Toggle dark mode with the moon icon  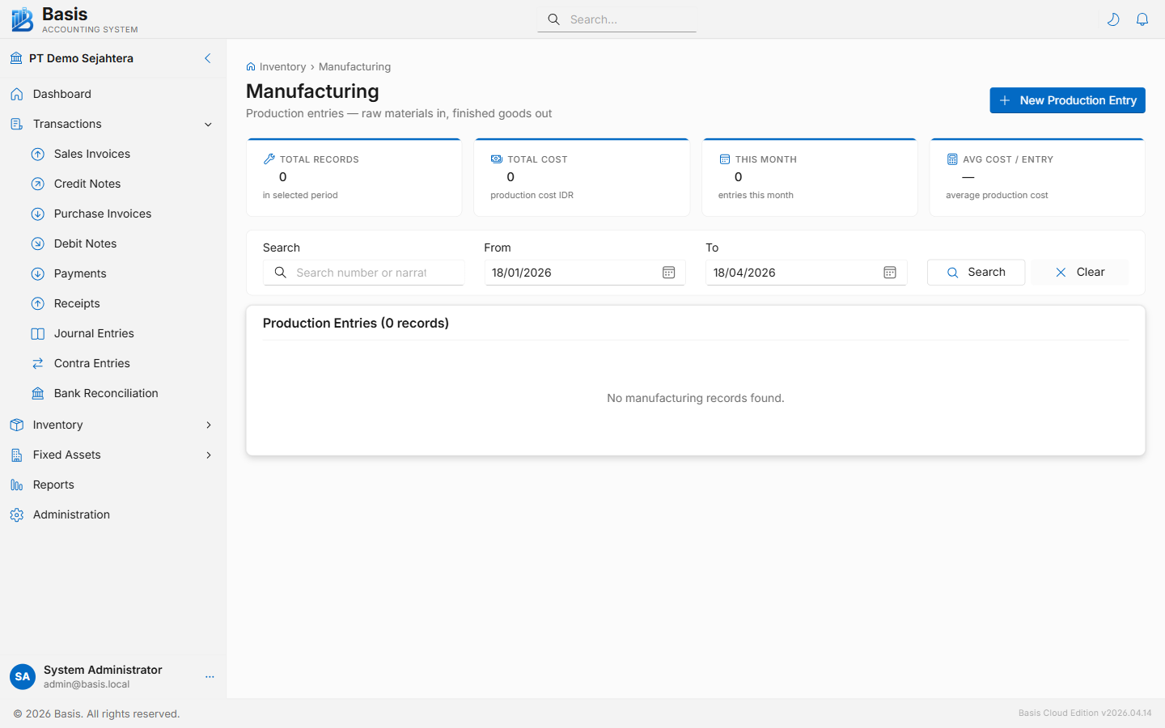[1113, 19]
